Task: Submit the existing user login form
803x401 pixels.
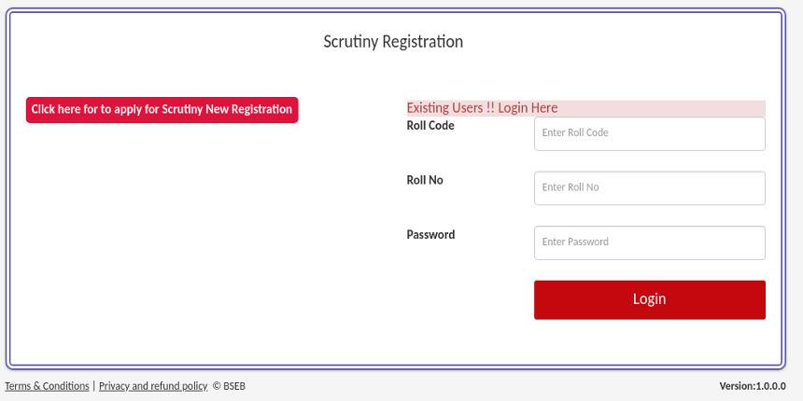Action: (x=649, y=299)
